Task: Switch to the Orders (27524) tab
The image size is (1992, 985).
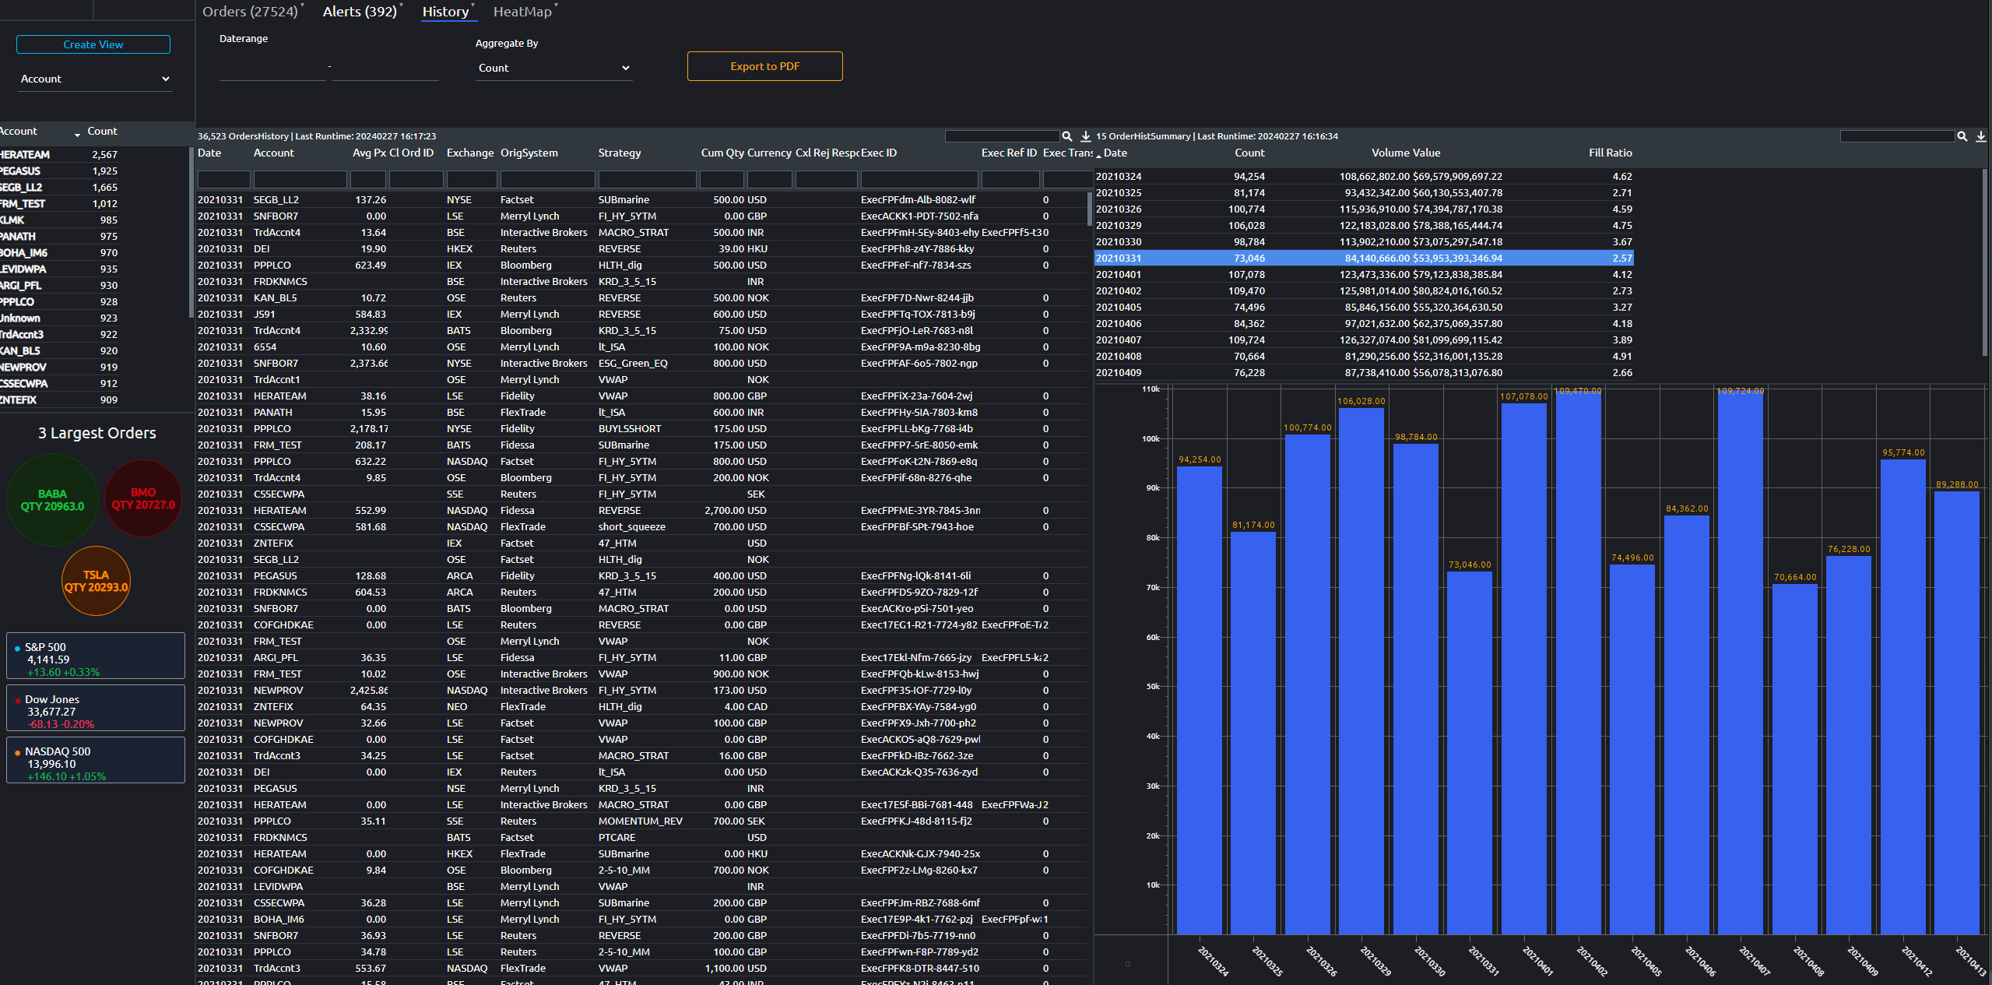Action: tap(250, 12)
